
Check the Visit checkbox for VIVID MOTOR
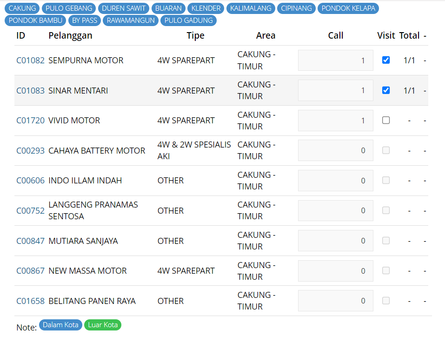386,121
